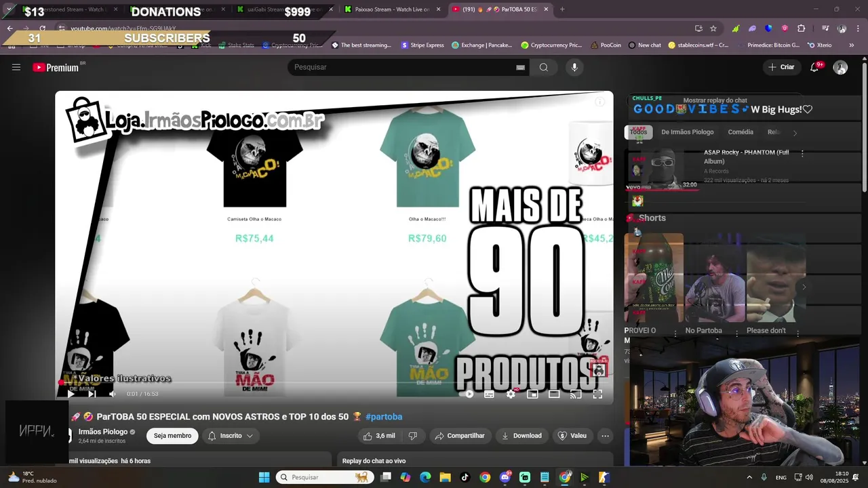Like the video with 3,6 mil likes
The image size is (868, 488).
click(379, 436)
